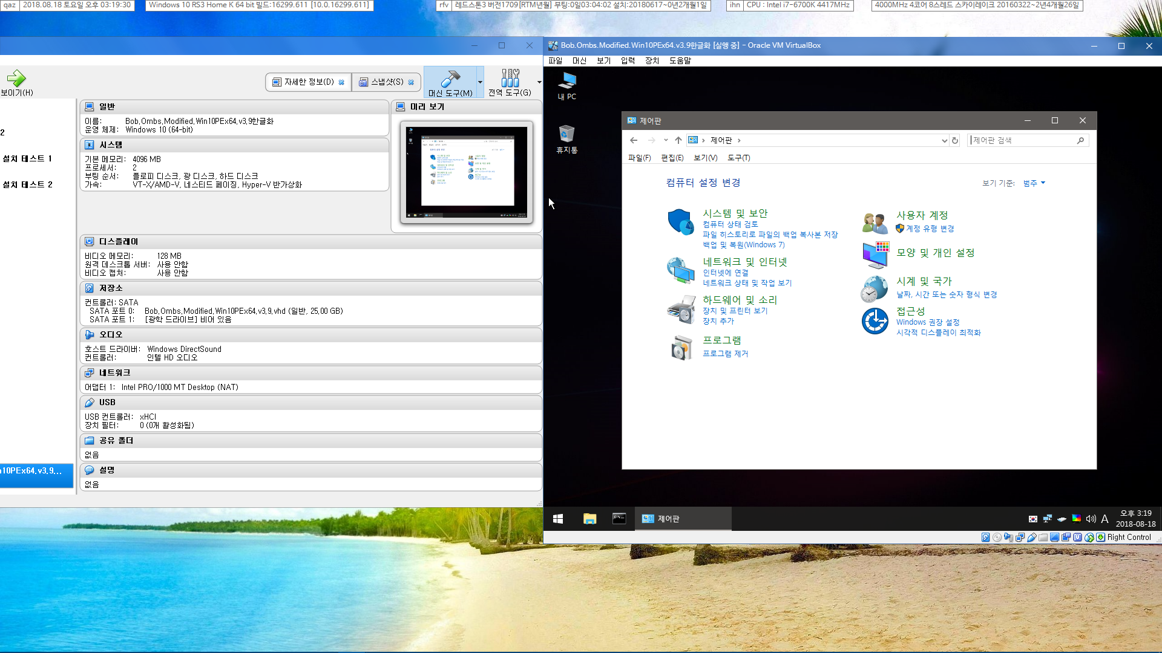Click the VM preview thumbnail
This screenshot has height=653, width=1162.
pos(466,172)
